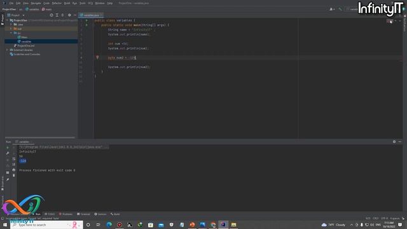Open the Tools menu

pos(83,3)
